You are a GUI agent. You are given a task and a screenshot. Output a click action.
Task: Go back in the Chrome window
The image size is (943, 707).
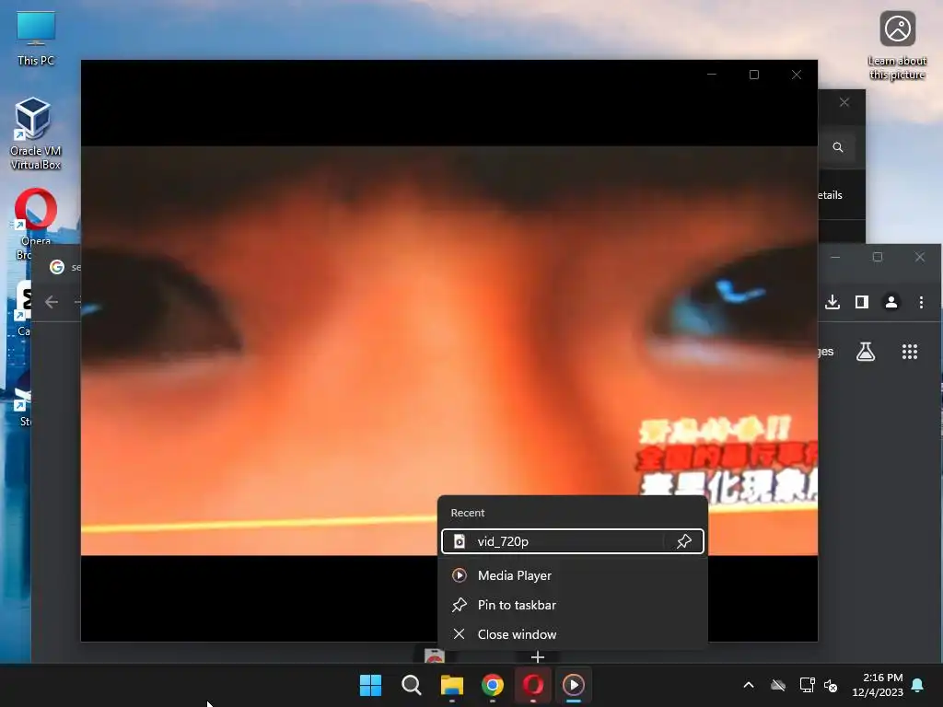[52, 302]
